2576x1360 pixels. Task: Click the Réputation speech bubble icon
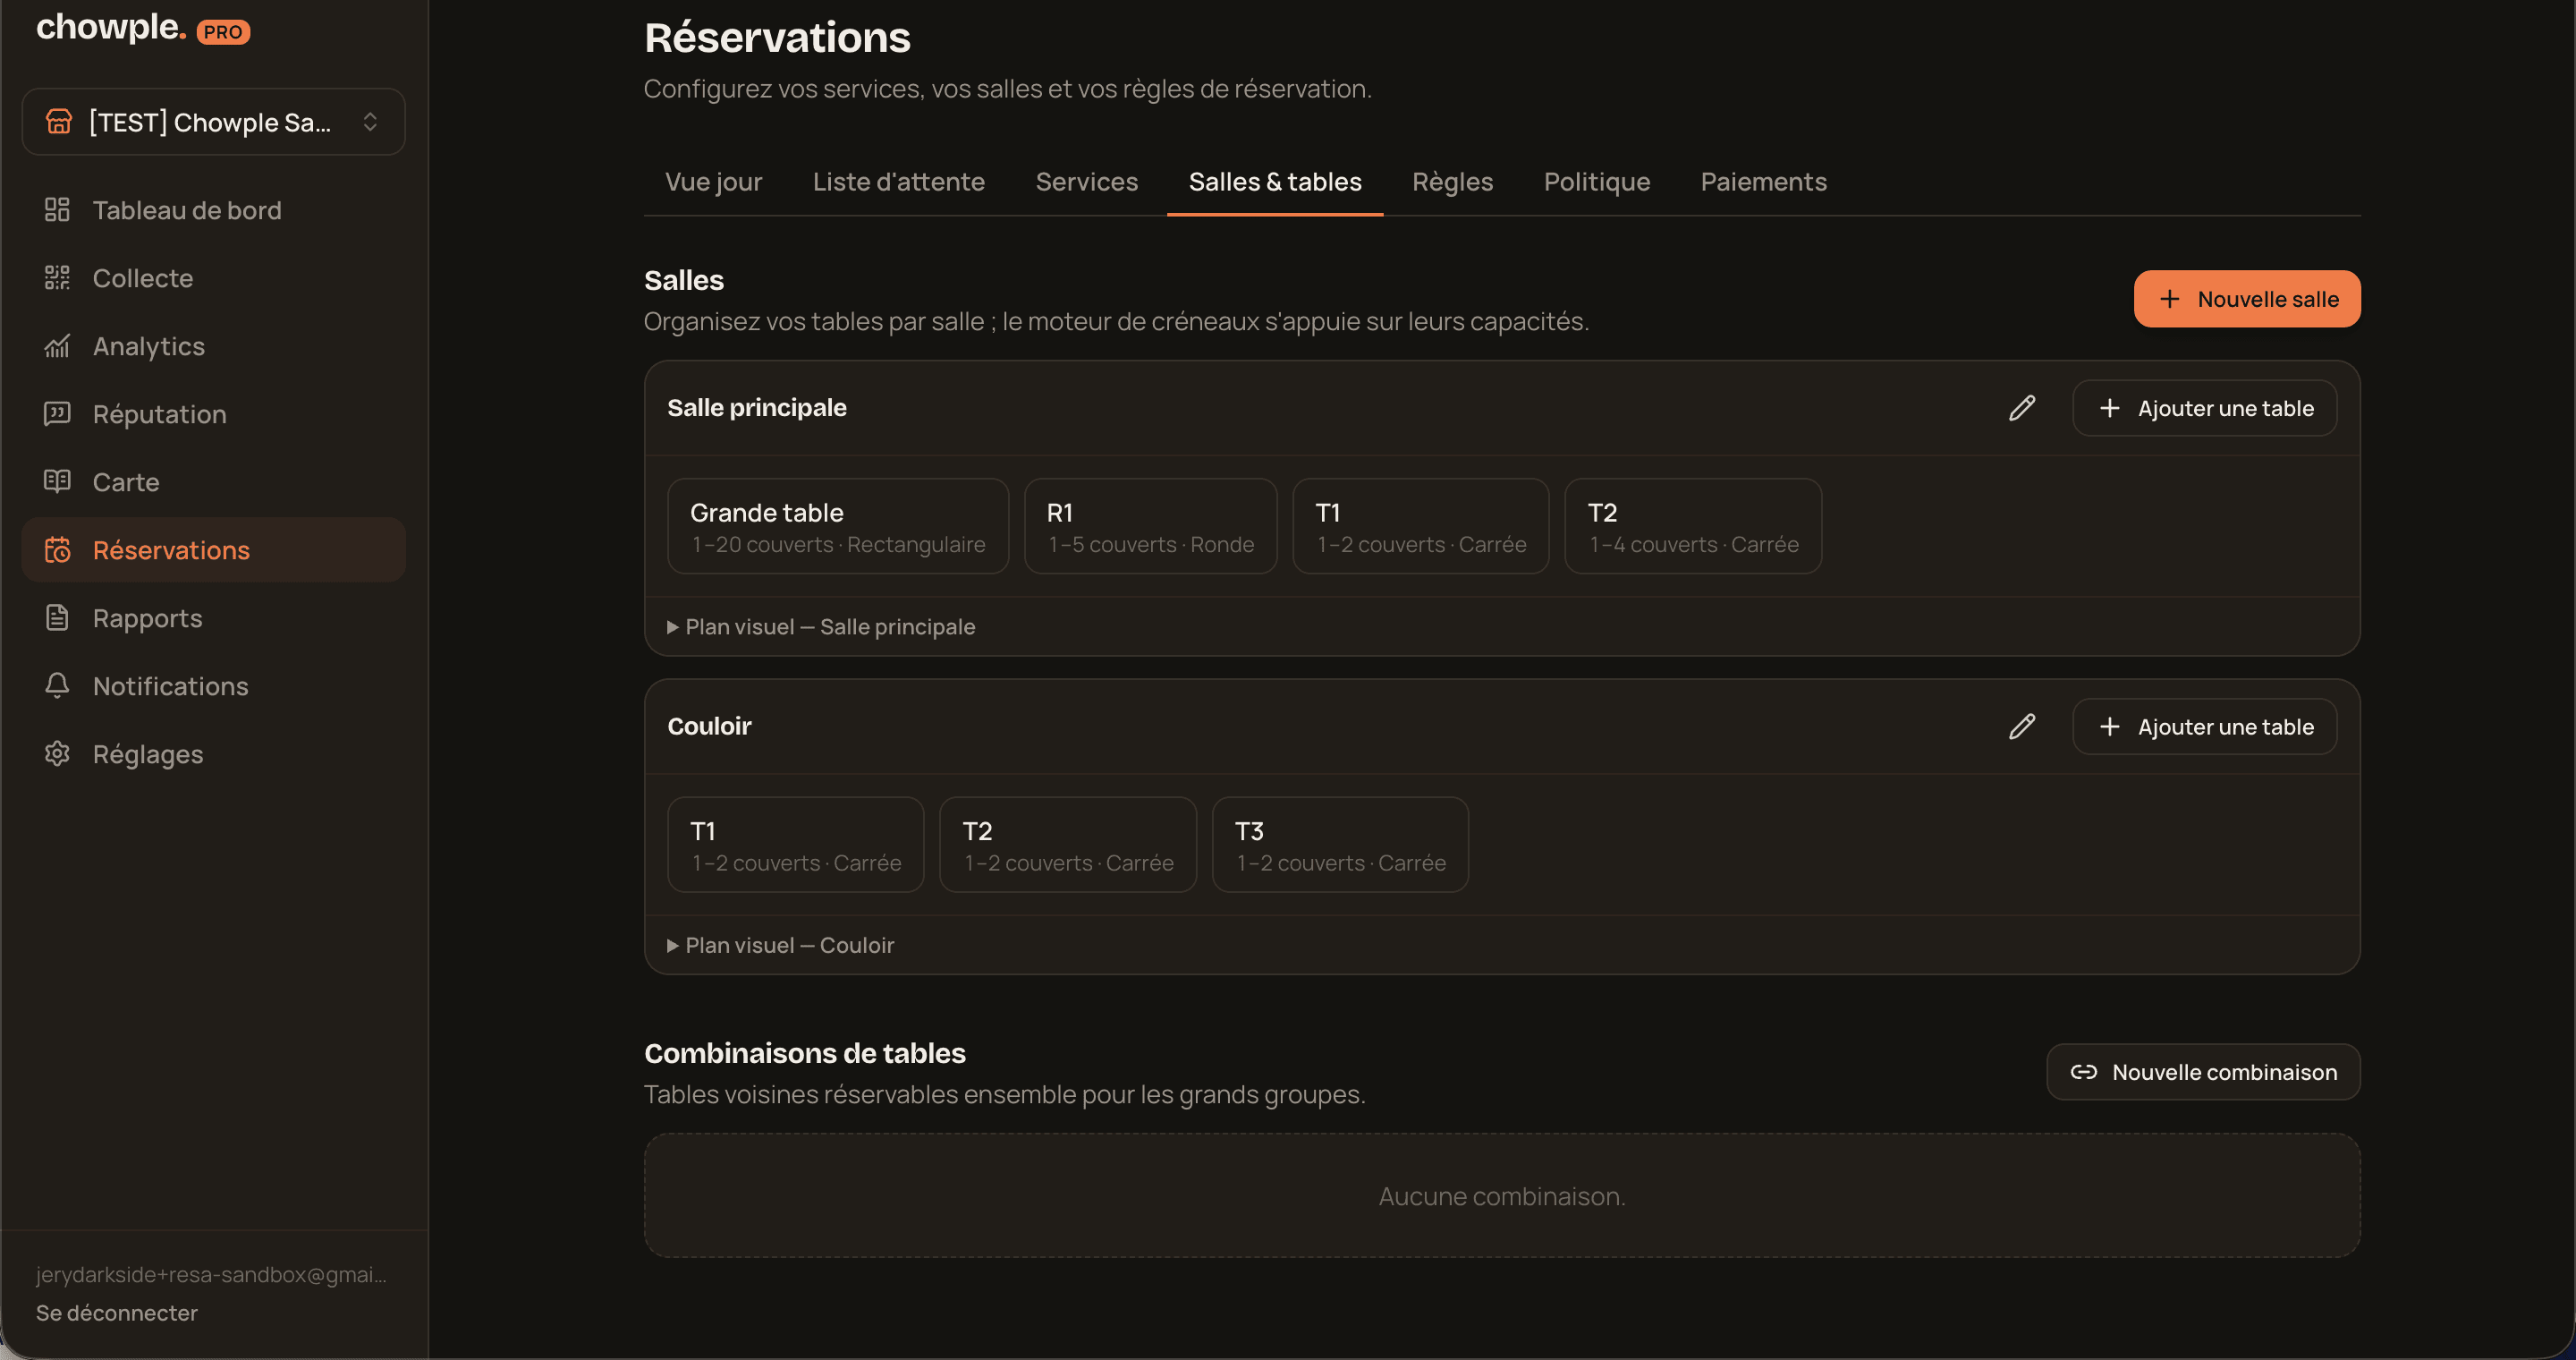[57, 414]
